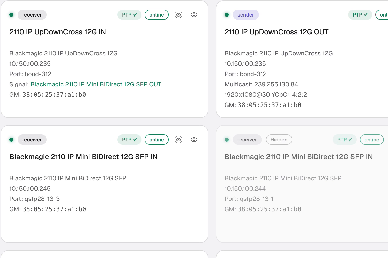Click receiver tag on 10.150.100.245 card
The image size is (388, 258).
[x=32, y=140]
